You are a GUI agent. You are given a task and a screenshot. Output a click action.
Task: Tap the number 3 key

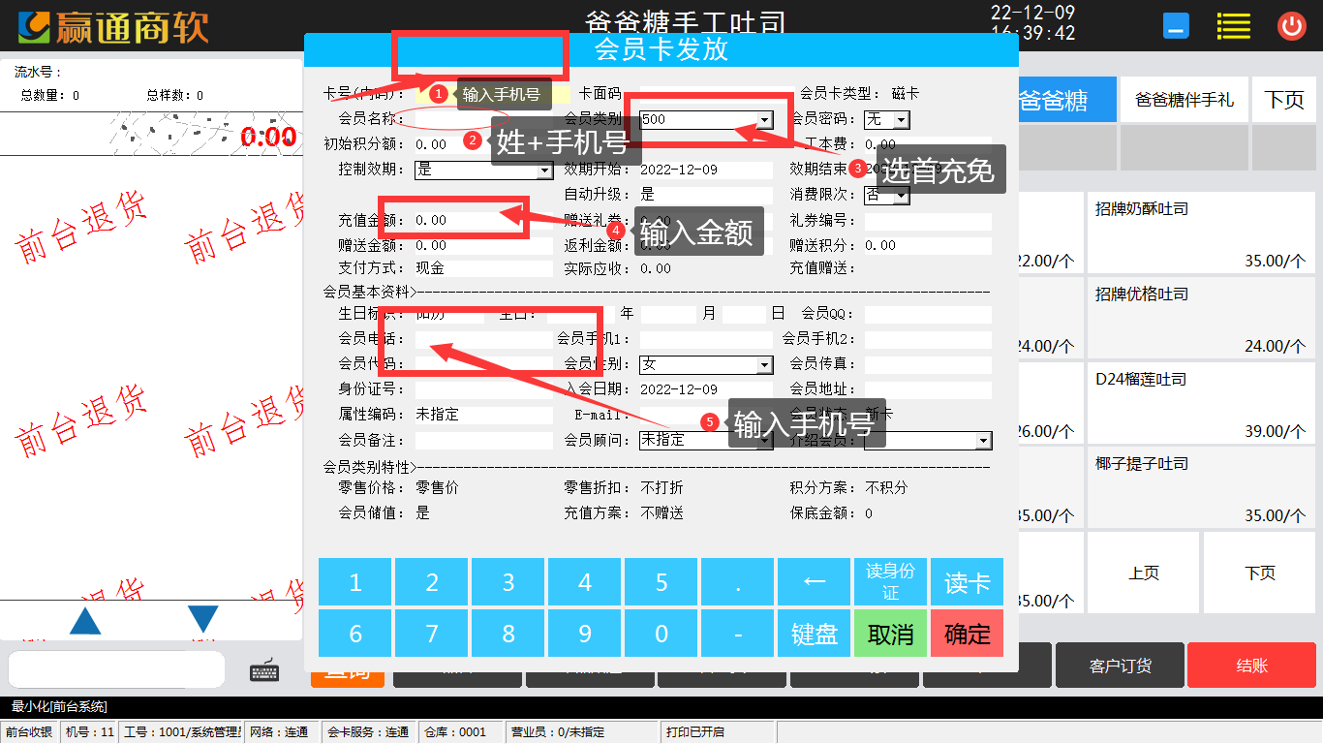coord(508,582)
